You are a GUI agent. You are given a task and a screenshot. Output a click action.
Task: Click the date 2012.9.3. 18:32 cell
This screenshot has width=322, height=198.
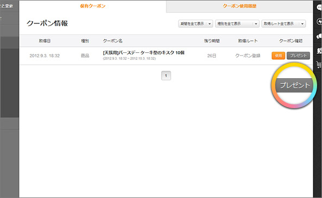coord(45,55)
